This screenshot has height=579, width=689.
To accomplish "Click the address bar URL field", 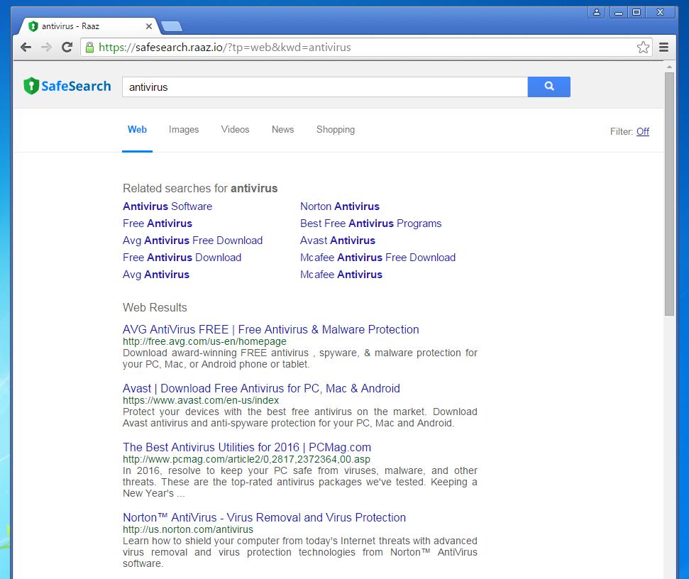I will tap(365, 48).
